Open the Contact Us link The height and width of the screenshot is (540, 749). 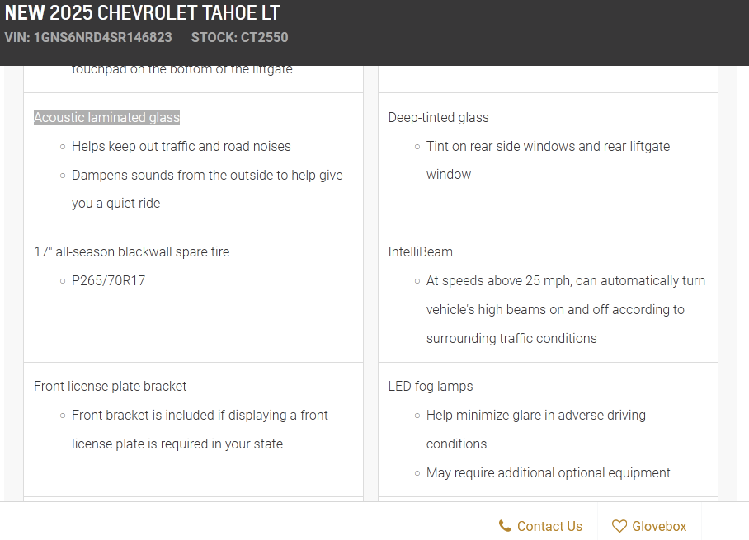[540, 526]
